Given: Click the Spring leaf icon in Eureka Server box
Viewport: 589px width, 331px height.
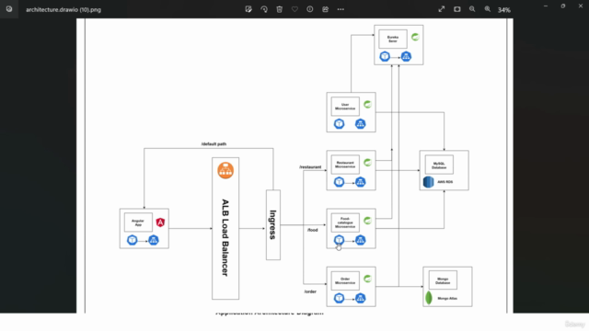Looking at the screenshot, I should [x=415, y=37].
